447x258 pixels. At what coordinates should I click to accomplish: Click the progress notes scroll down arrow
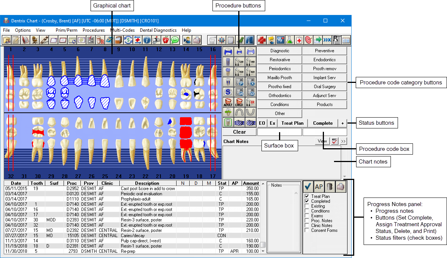[x=263, y=251]
